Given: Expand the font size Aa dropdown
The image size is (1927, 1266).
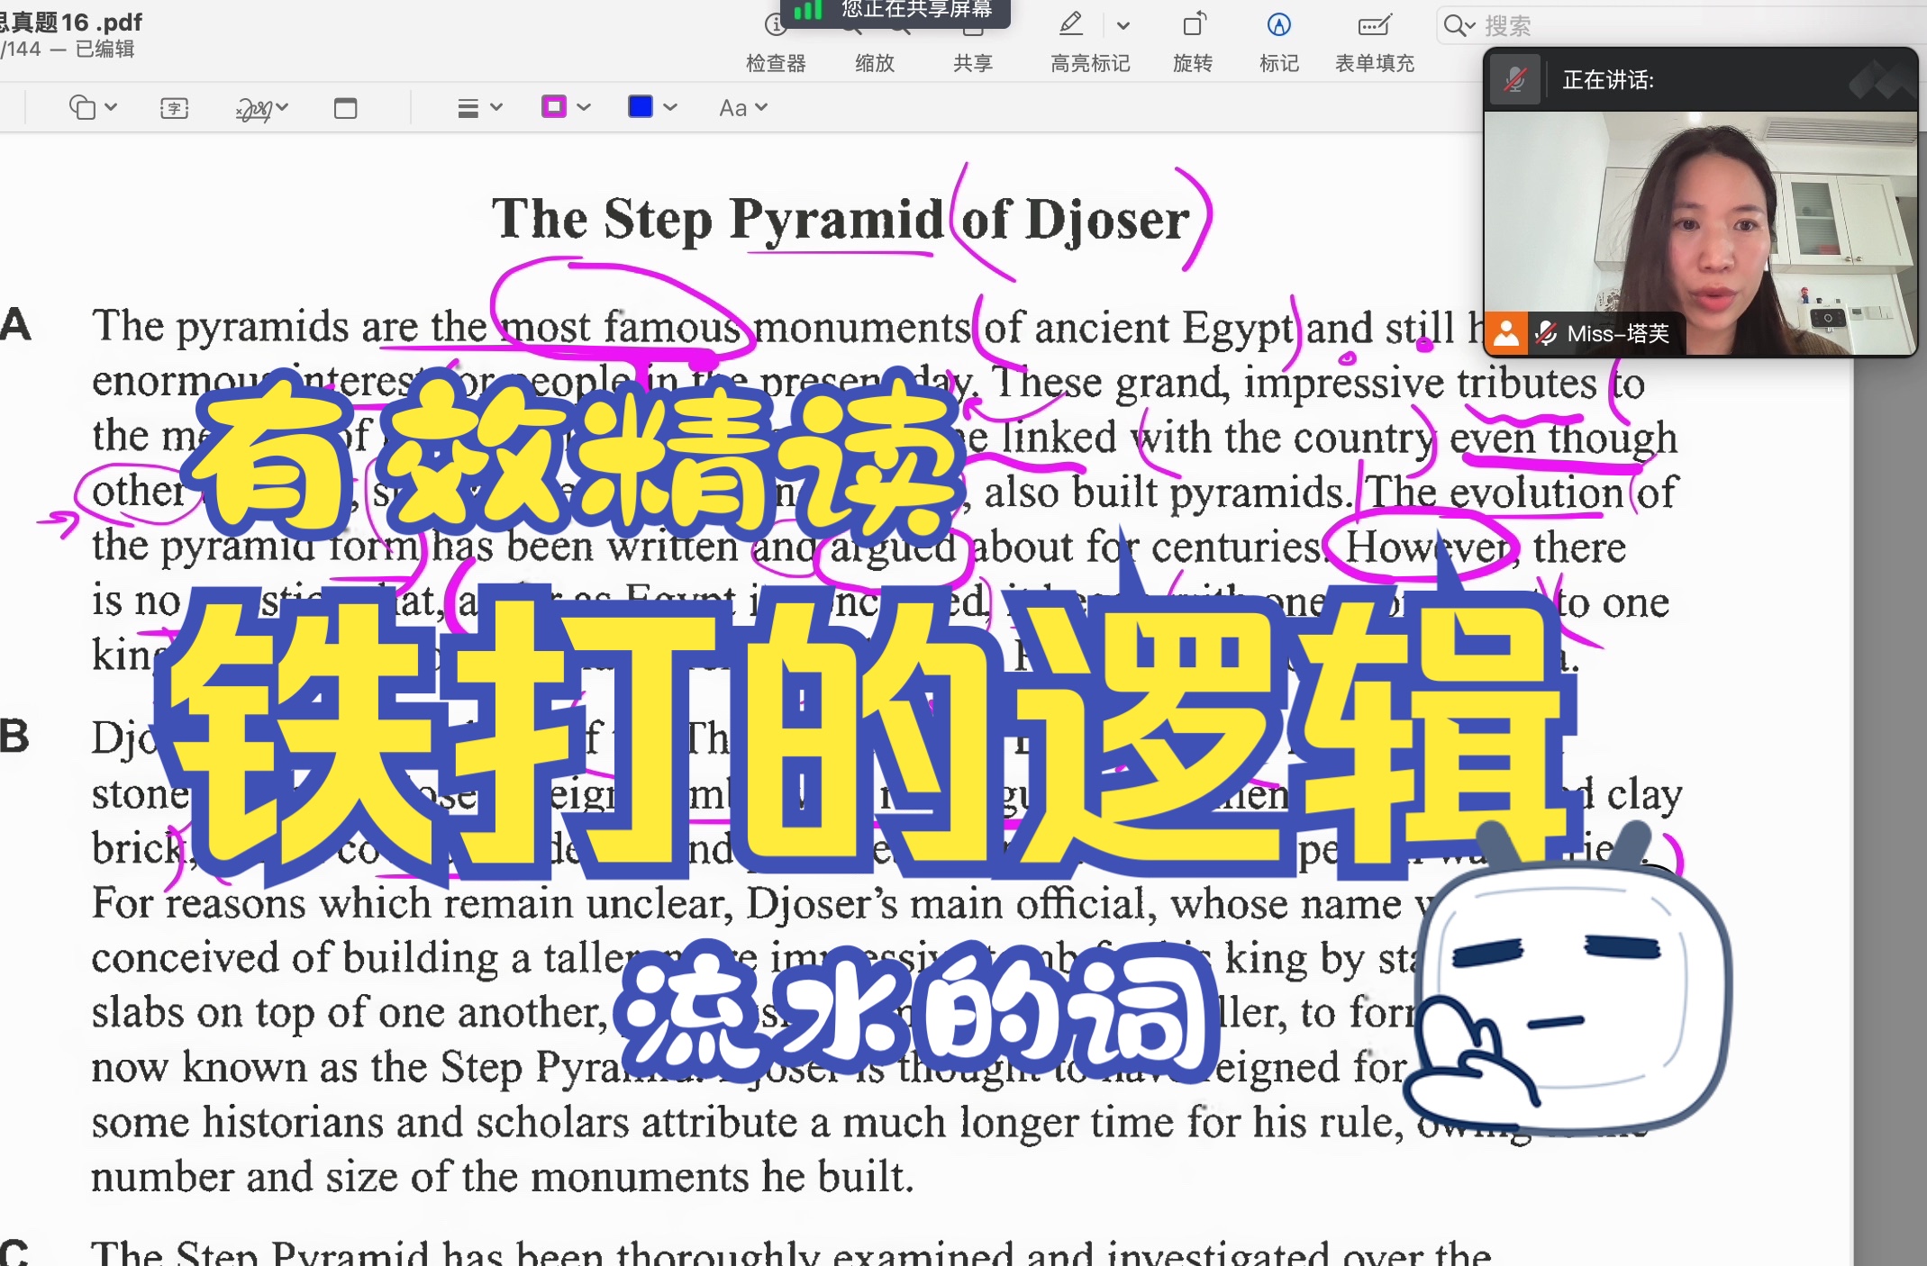Looking at the screenshot, I should click(742, 107).
